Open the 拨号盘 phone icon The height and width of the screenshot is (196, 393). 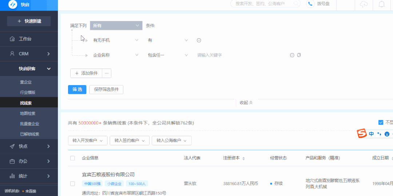click(310, 4)
